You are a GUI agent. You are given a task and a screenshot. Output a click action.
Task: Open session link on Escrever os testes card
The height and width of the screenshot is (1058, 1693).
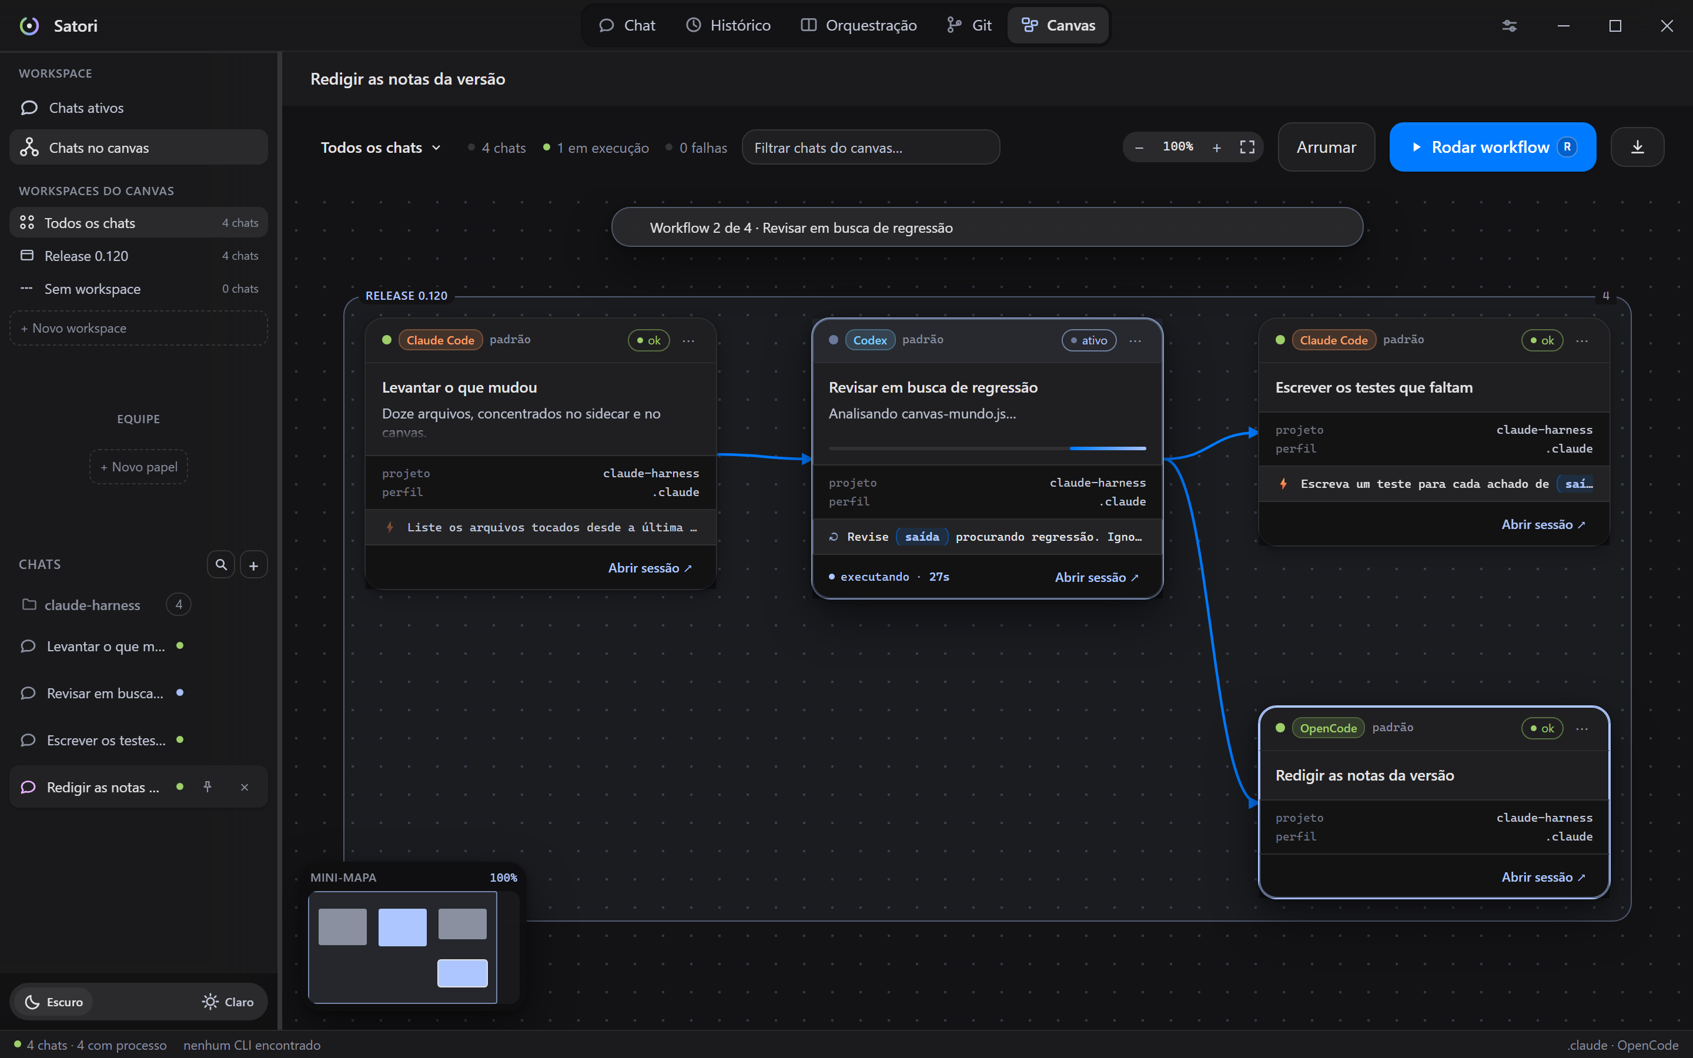click(1543, 524)
